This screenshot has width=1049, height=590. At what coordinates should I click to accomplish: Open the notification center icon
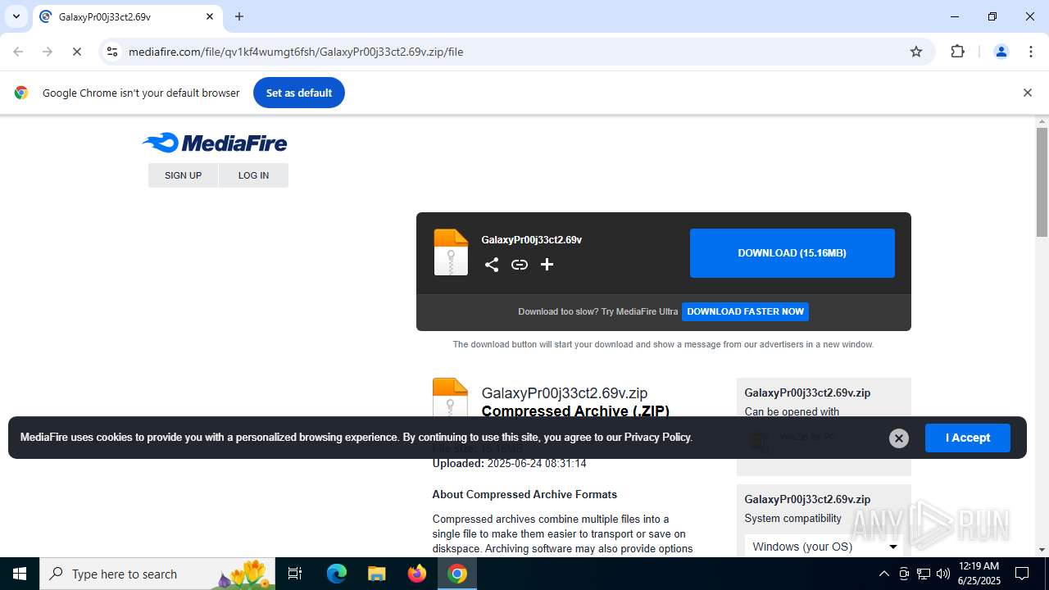1023,574
